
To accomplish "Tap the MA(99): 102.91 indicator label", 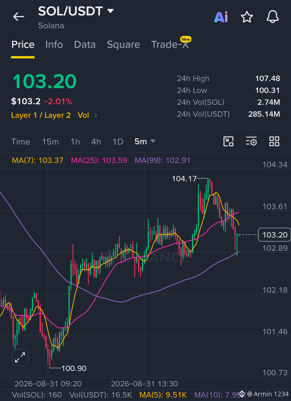I will tap(163, 160).
